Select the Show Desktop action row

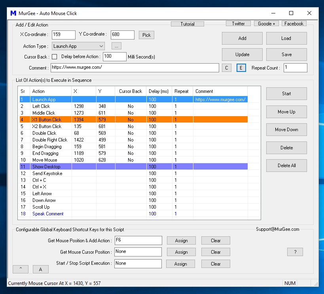(46, 166)
